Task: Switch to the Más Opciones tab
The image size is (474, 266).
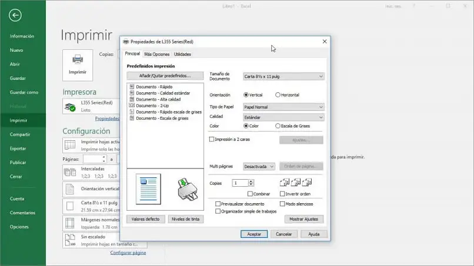Action: point(157,55)
